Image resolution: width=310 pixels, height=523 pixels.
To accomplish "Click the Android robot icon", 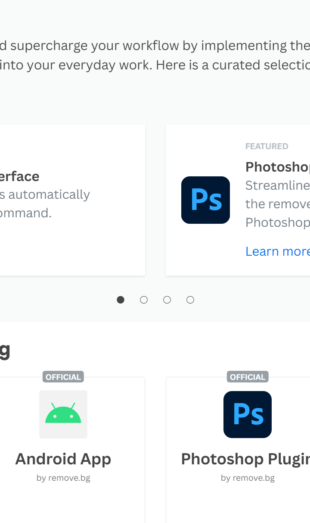I will point(63,414).
